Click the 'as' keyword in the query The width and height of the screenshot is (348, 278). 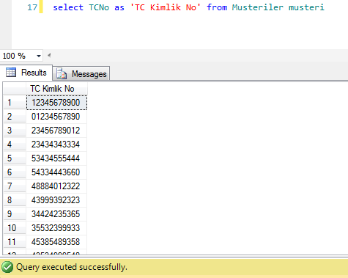pyautogui.click(x=119, y=7)
